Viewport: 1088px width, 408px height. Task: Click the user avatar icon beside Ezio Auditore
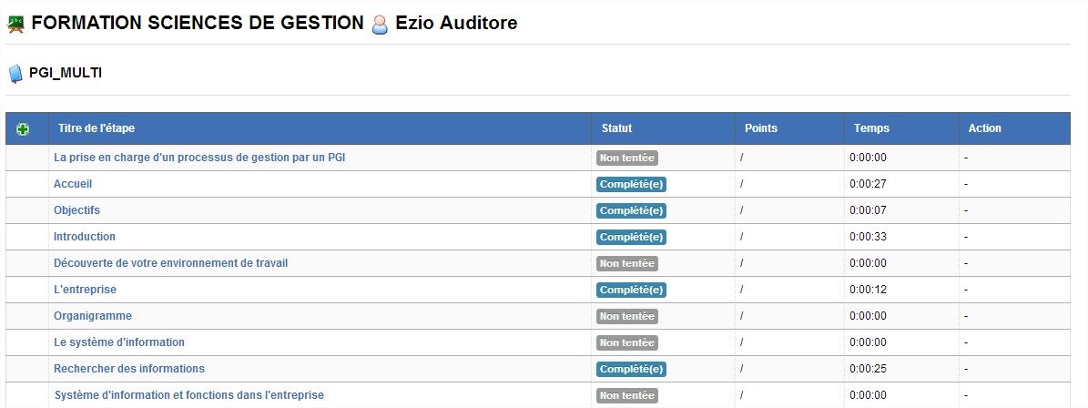pos(380,25)
